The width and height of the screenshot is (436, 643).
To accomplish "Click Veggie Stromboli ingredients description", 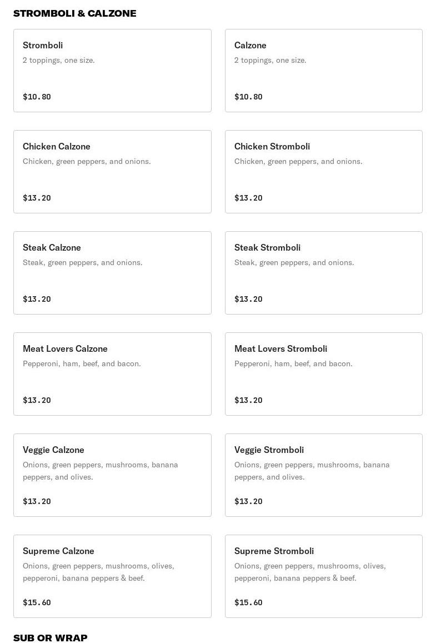I will [312, 471].
